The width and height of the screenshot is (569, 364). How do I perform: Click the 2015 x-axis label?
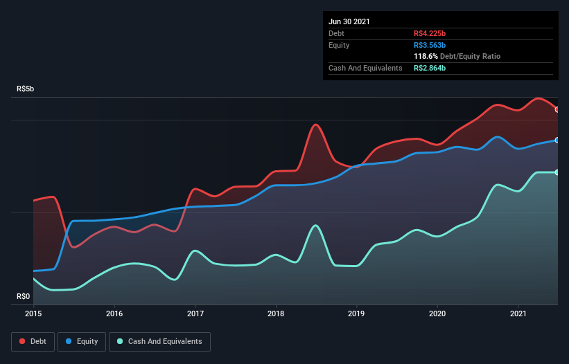tap(33, 313)
